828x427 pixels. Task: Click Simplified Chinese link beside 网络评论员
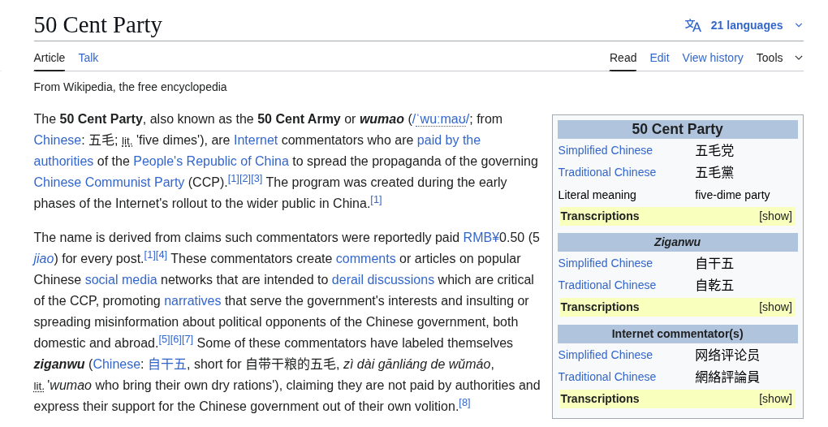tap(605, 355)
